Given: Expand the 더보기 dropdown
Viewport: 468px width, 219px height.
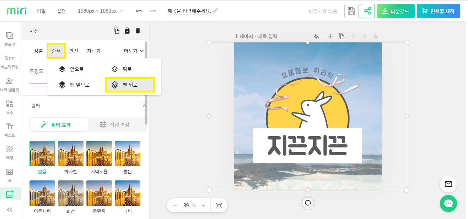Looking at the screenshot, I should coord(134,51).
